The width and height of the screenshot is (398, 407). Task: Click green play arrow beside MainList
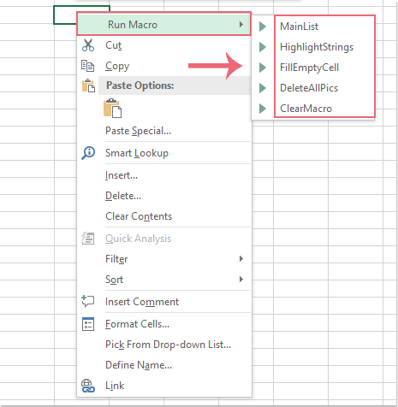263,27
